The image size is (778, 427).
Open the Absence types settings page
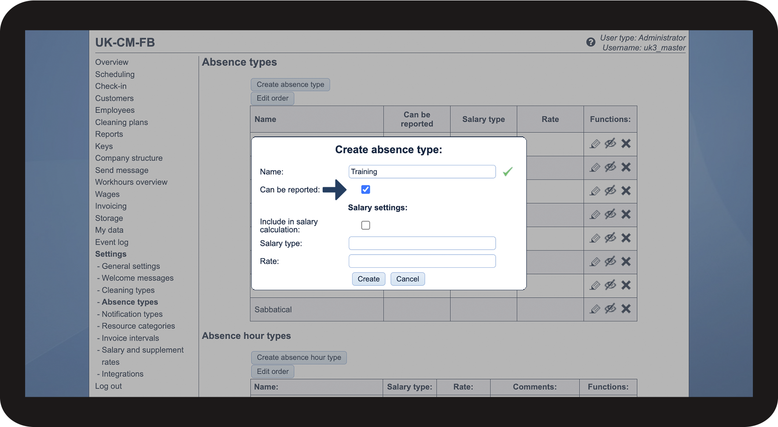pos(129,302)
